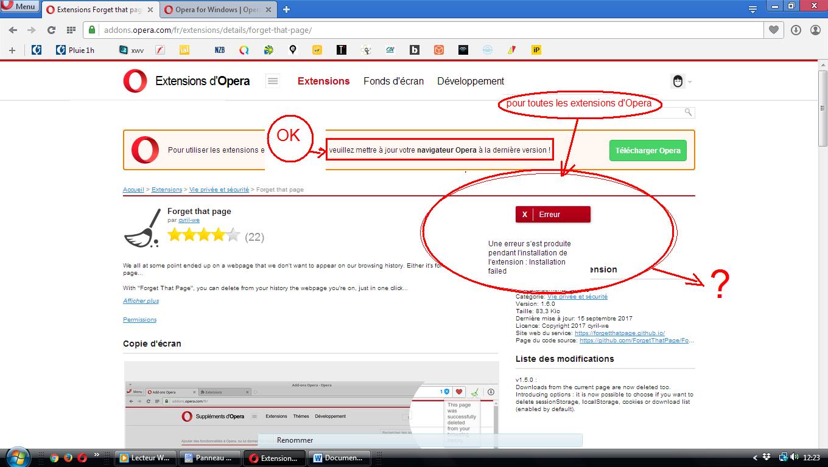This screenshot has height=467, width=828.
Task: Expand the hamburger categories menu
Action: point(273,81)
